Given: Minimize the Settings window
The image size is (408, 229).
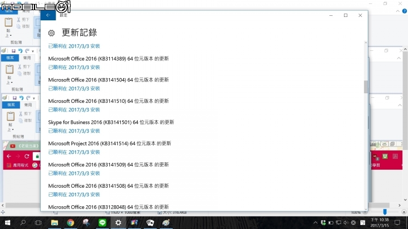Looking at the screenshot, I should click(x=331, y=15).
